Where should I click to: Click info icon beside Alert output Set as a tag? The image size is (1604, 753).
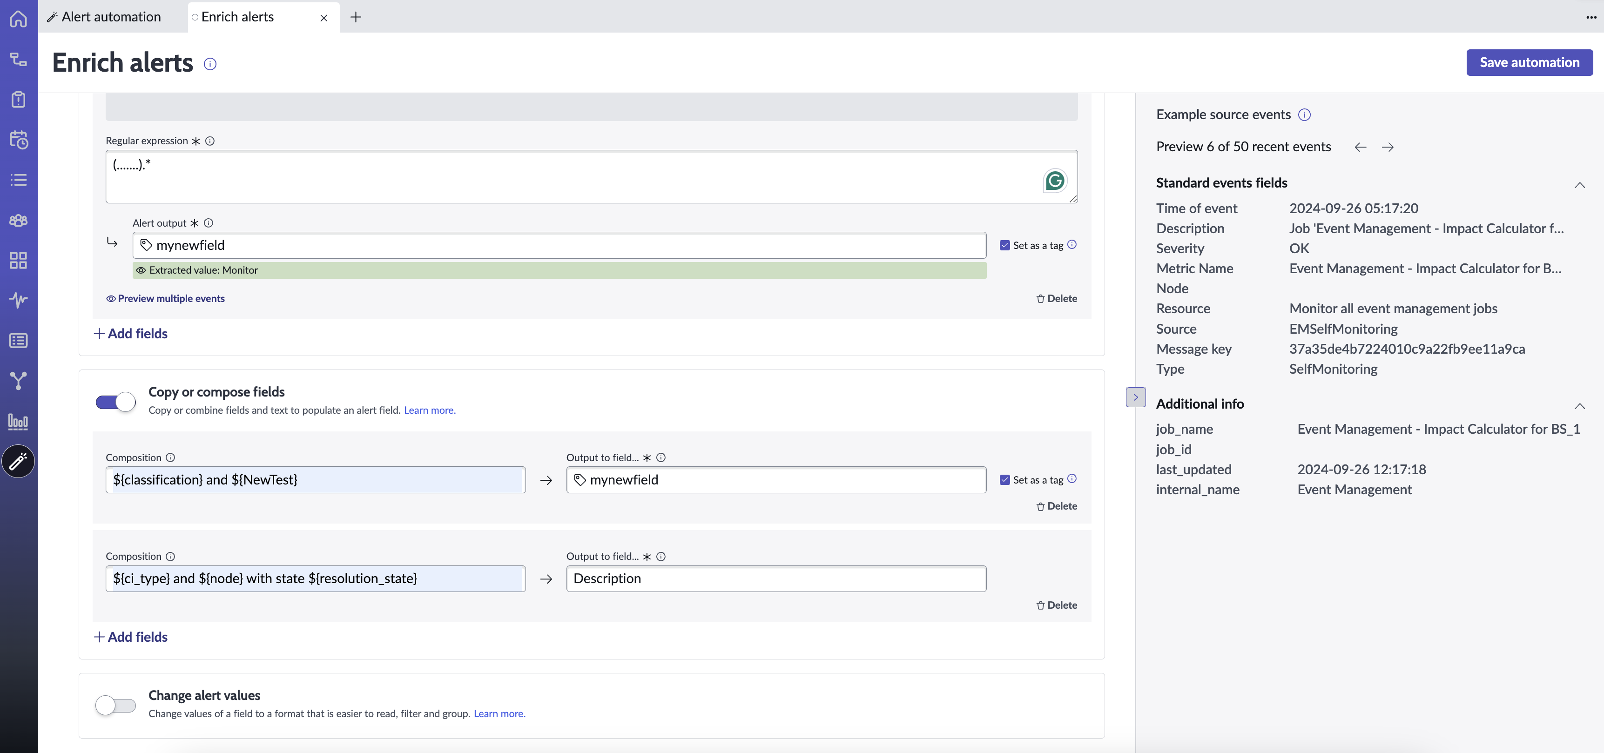coord(1072,245)
